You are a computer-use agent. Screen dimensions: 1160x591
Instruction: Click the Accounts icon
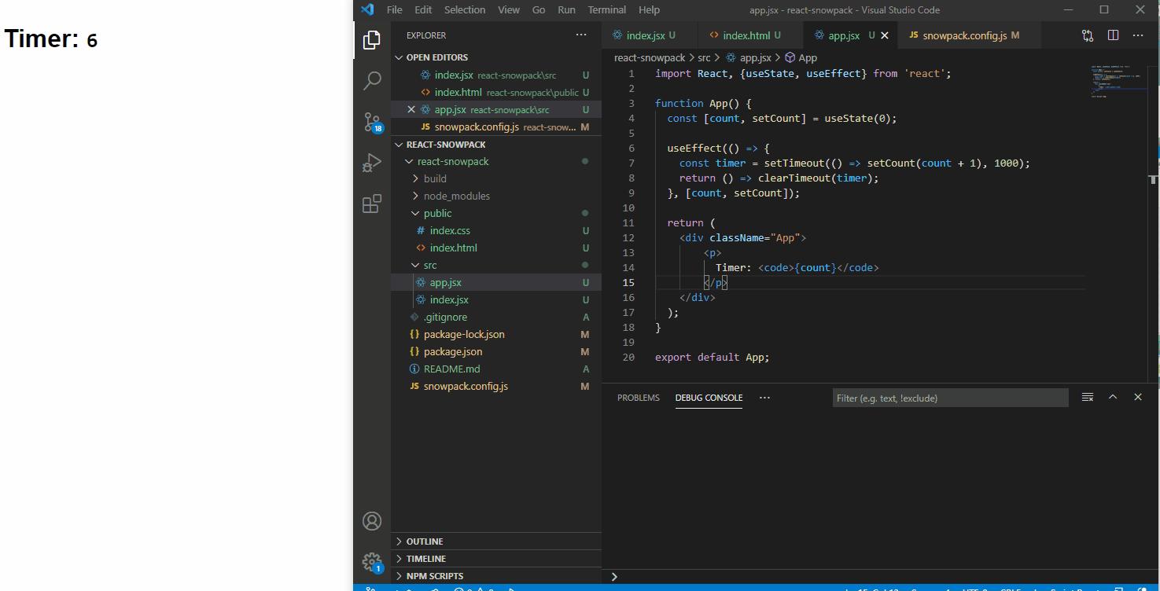372,521
